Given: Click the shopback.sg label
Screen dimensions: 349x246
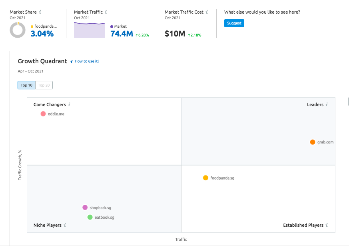Looking at the screenshot, I should coord(100,208).
